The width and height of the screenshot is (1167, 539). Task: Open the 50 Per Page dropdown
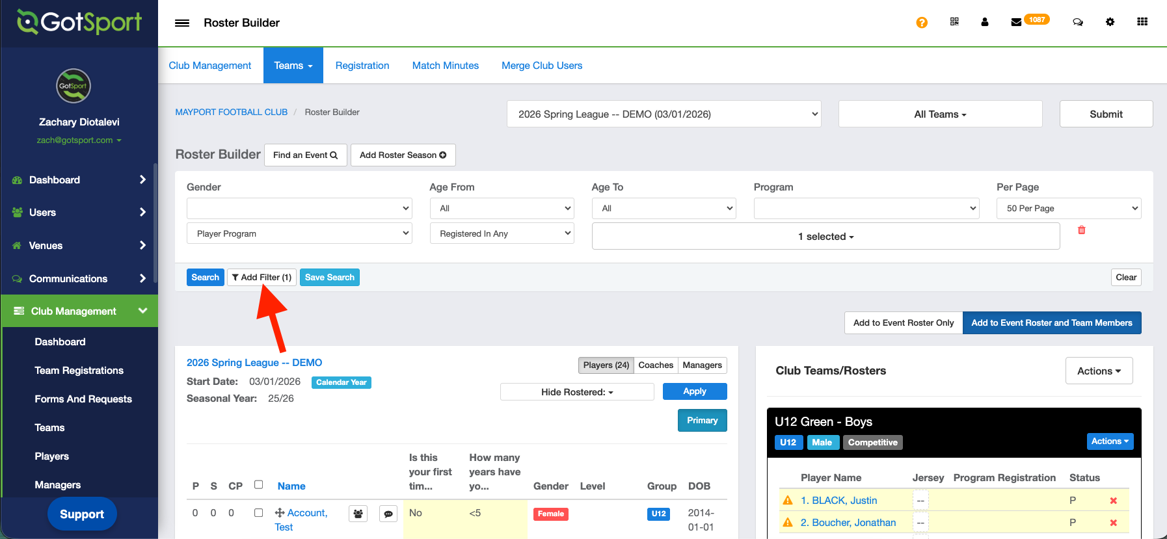coord(1068,209)
